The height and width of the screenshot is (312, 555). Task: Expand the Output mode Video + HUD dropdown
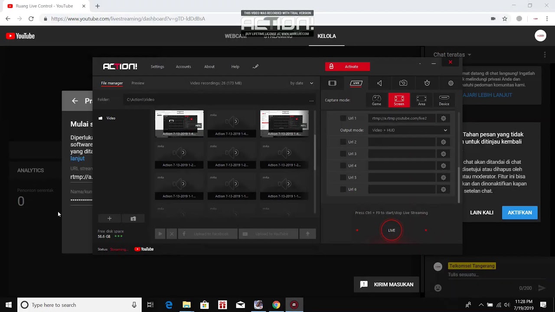coord(408,130)
